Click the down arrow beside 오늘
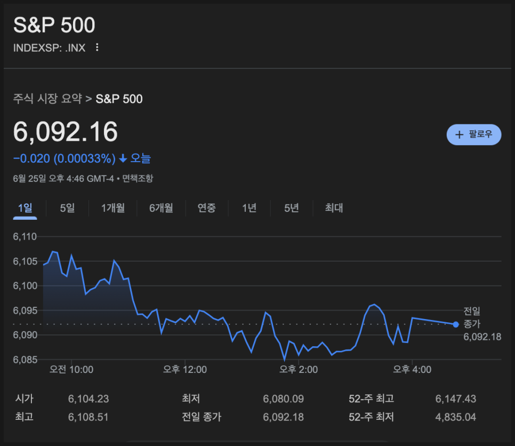The height and width of the screenshot is (446, 515). [123, 159]
